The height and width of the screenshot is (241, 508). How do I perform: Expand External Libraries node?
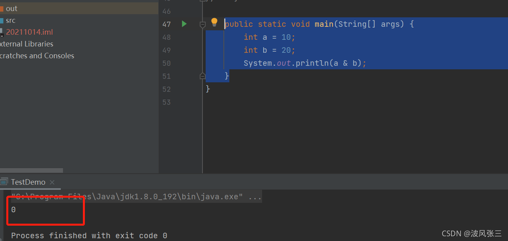click(x=26, y=44)
